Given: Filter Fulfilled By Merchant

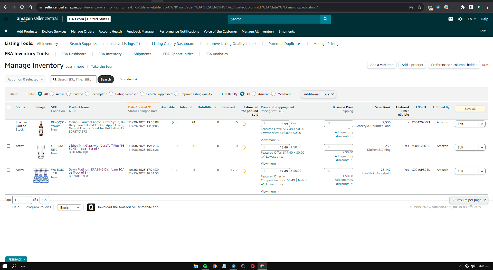Looking at the screenshot, I should coord(273,94).
